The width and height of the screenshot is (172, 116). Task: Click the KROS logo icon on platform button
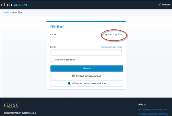click(69, 84)
